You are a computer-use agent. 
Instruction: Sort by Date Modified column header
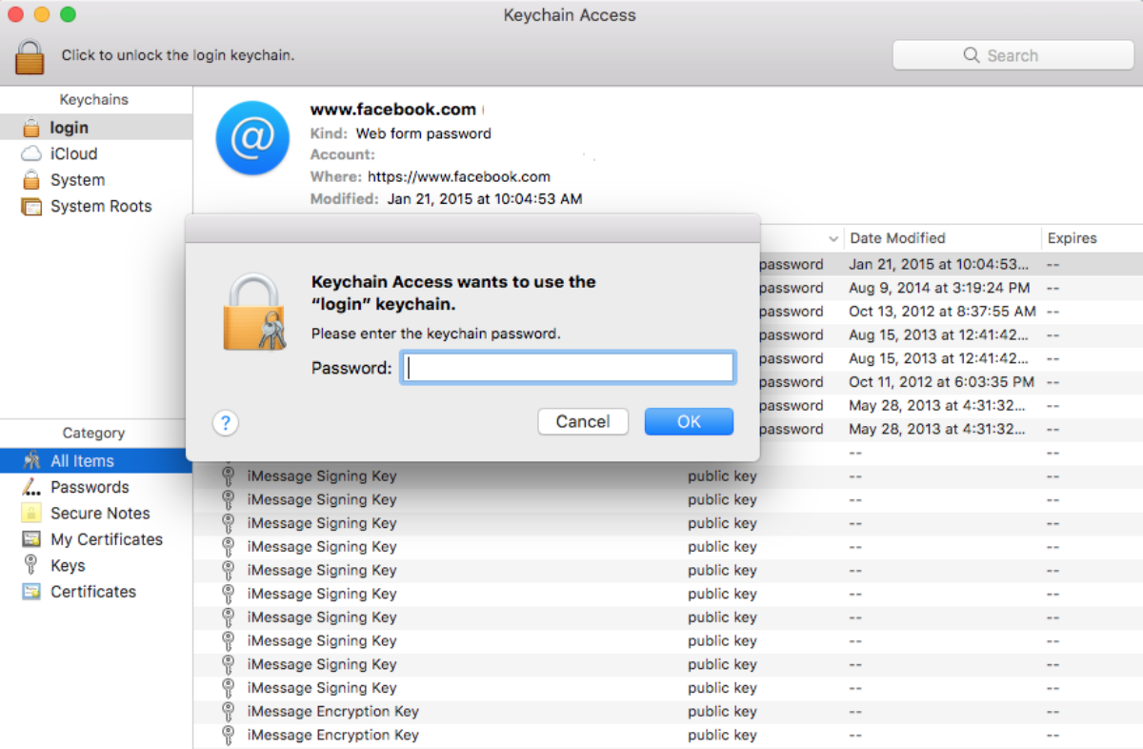pos(897,238)
